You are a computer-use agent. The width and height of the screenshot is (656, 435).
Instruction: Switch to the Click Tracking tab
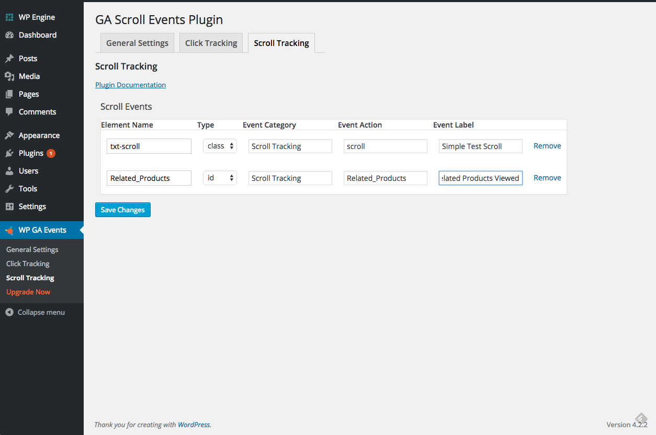(211, 43)
